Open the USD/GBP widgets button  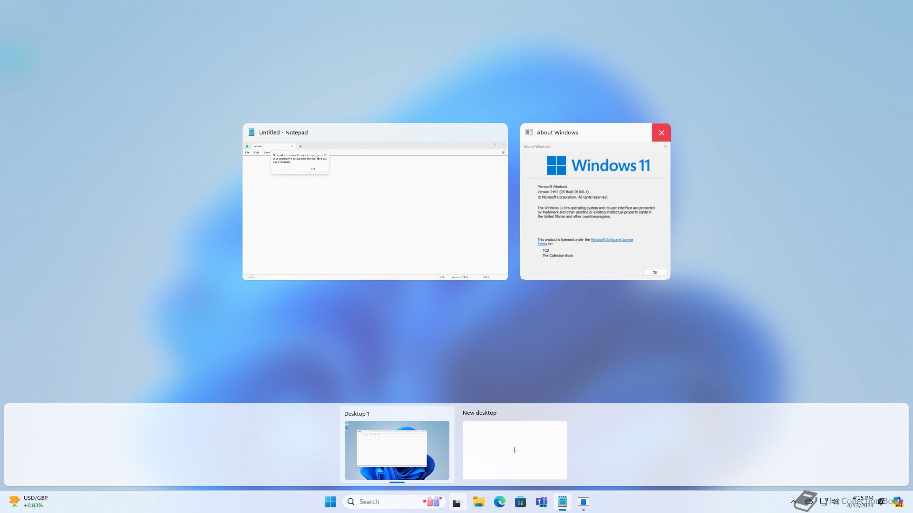(x=29, y=502)
